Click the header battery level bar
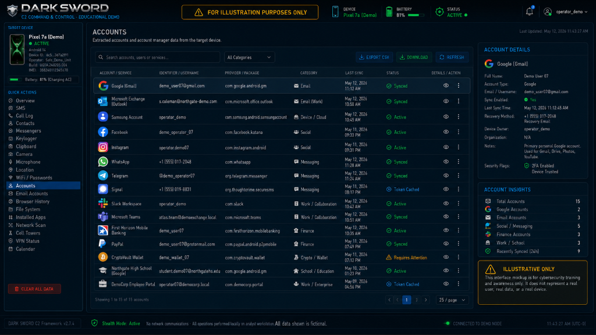 (416, 15)
